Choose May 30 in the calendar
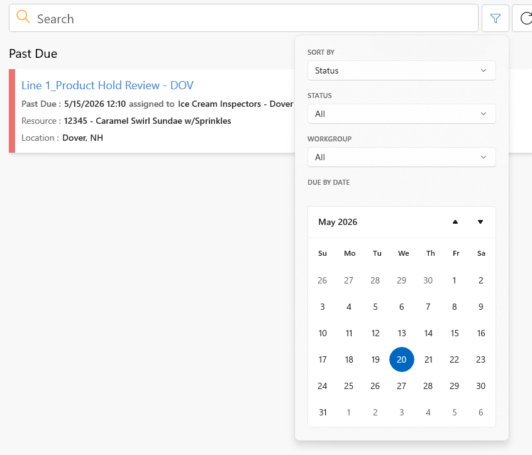532x455 pixels. [481, 386]
